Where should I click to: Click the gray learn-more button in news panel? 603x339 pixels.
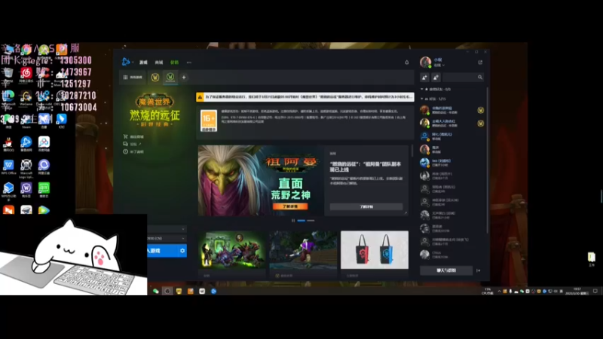tap(366, 206)
